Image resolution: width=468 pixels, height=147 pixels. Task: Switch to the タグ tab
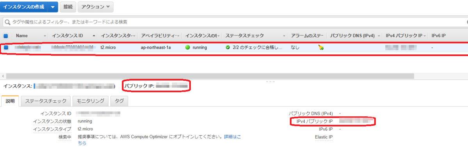[119, 101]
